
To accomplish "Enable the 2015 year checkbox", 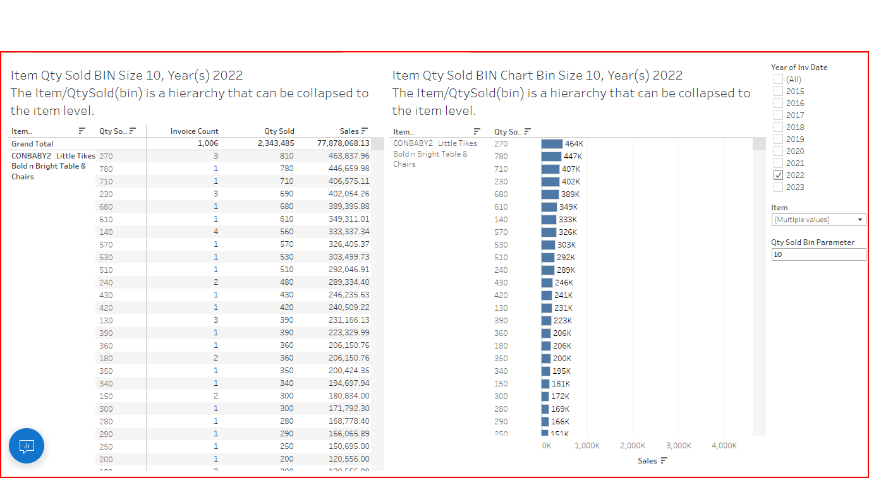I will (777, 91).
